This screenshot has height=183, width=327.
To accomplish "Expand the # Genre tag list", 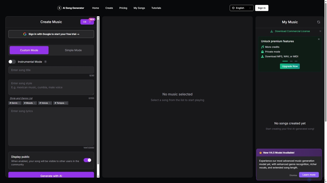I will coord(15,103).
